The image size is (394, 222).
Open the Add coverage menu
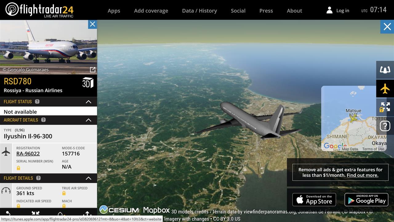click(151, 10)
